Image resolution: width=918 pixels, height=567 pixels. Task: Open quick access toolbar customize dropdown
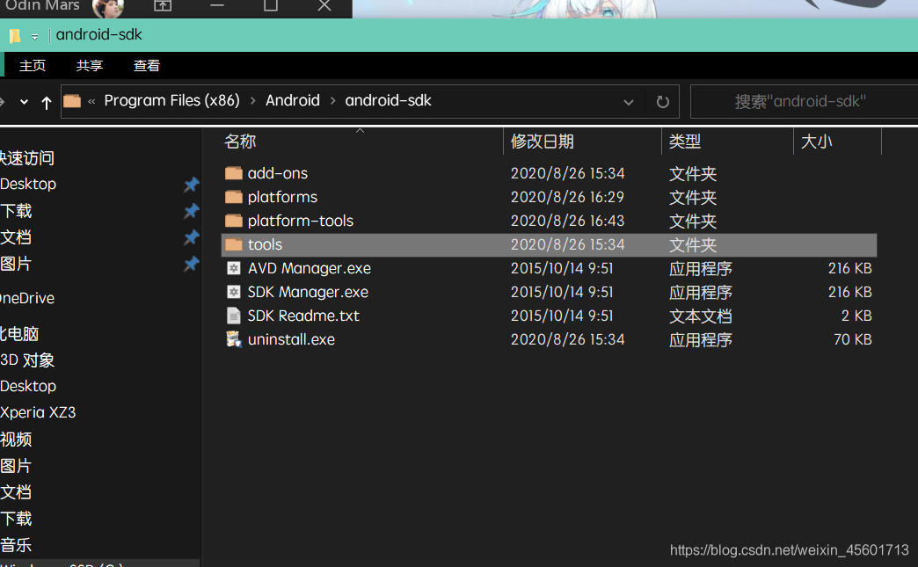point(34,37)
